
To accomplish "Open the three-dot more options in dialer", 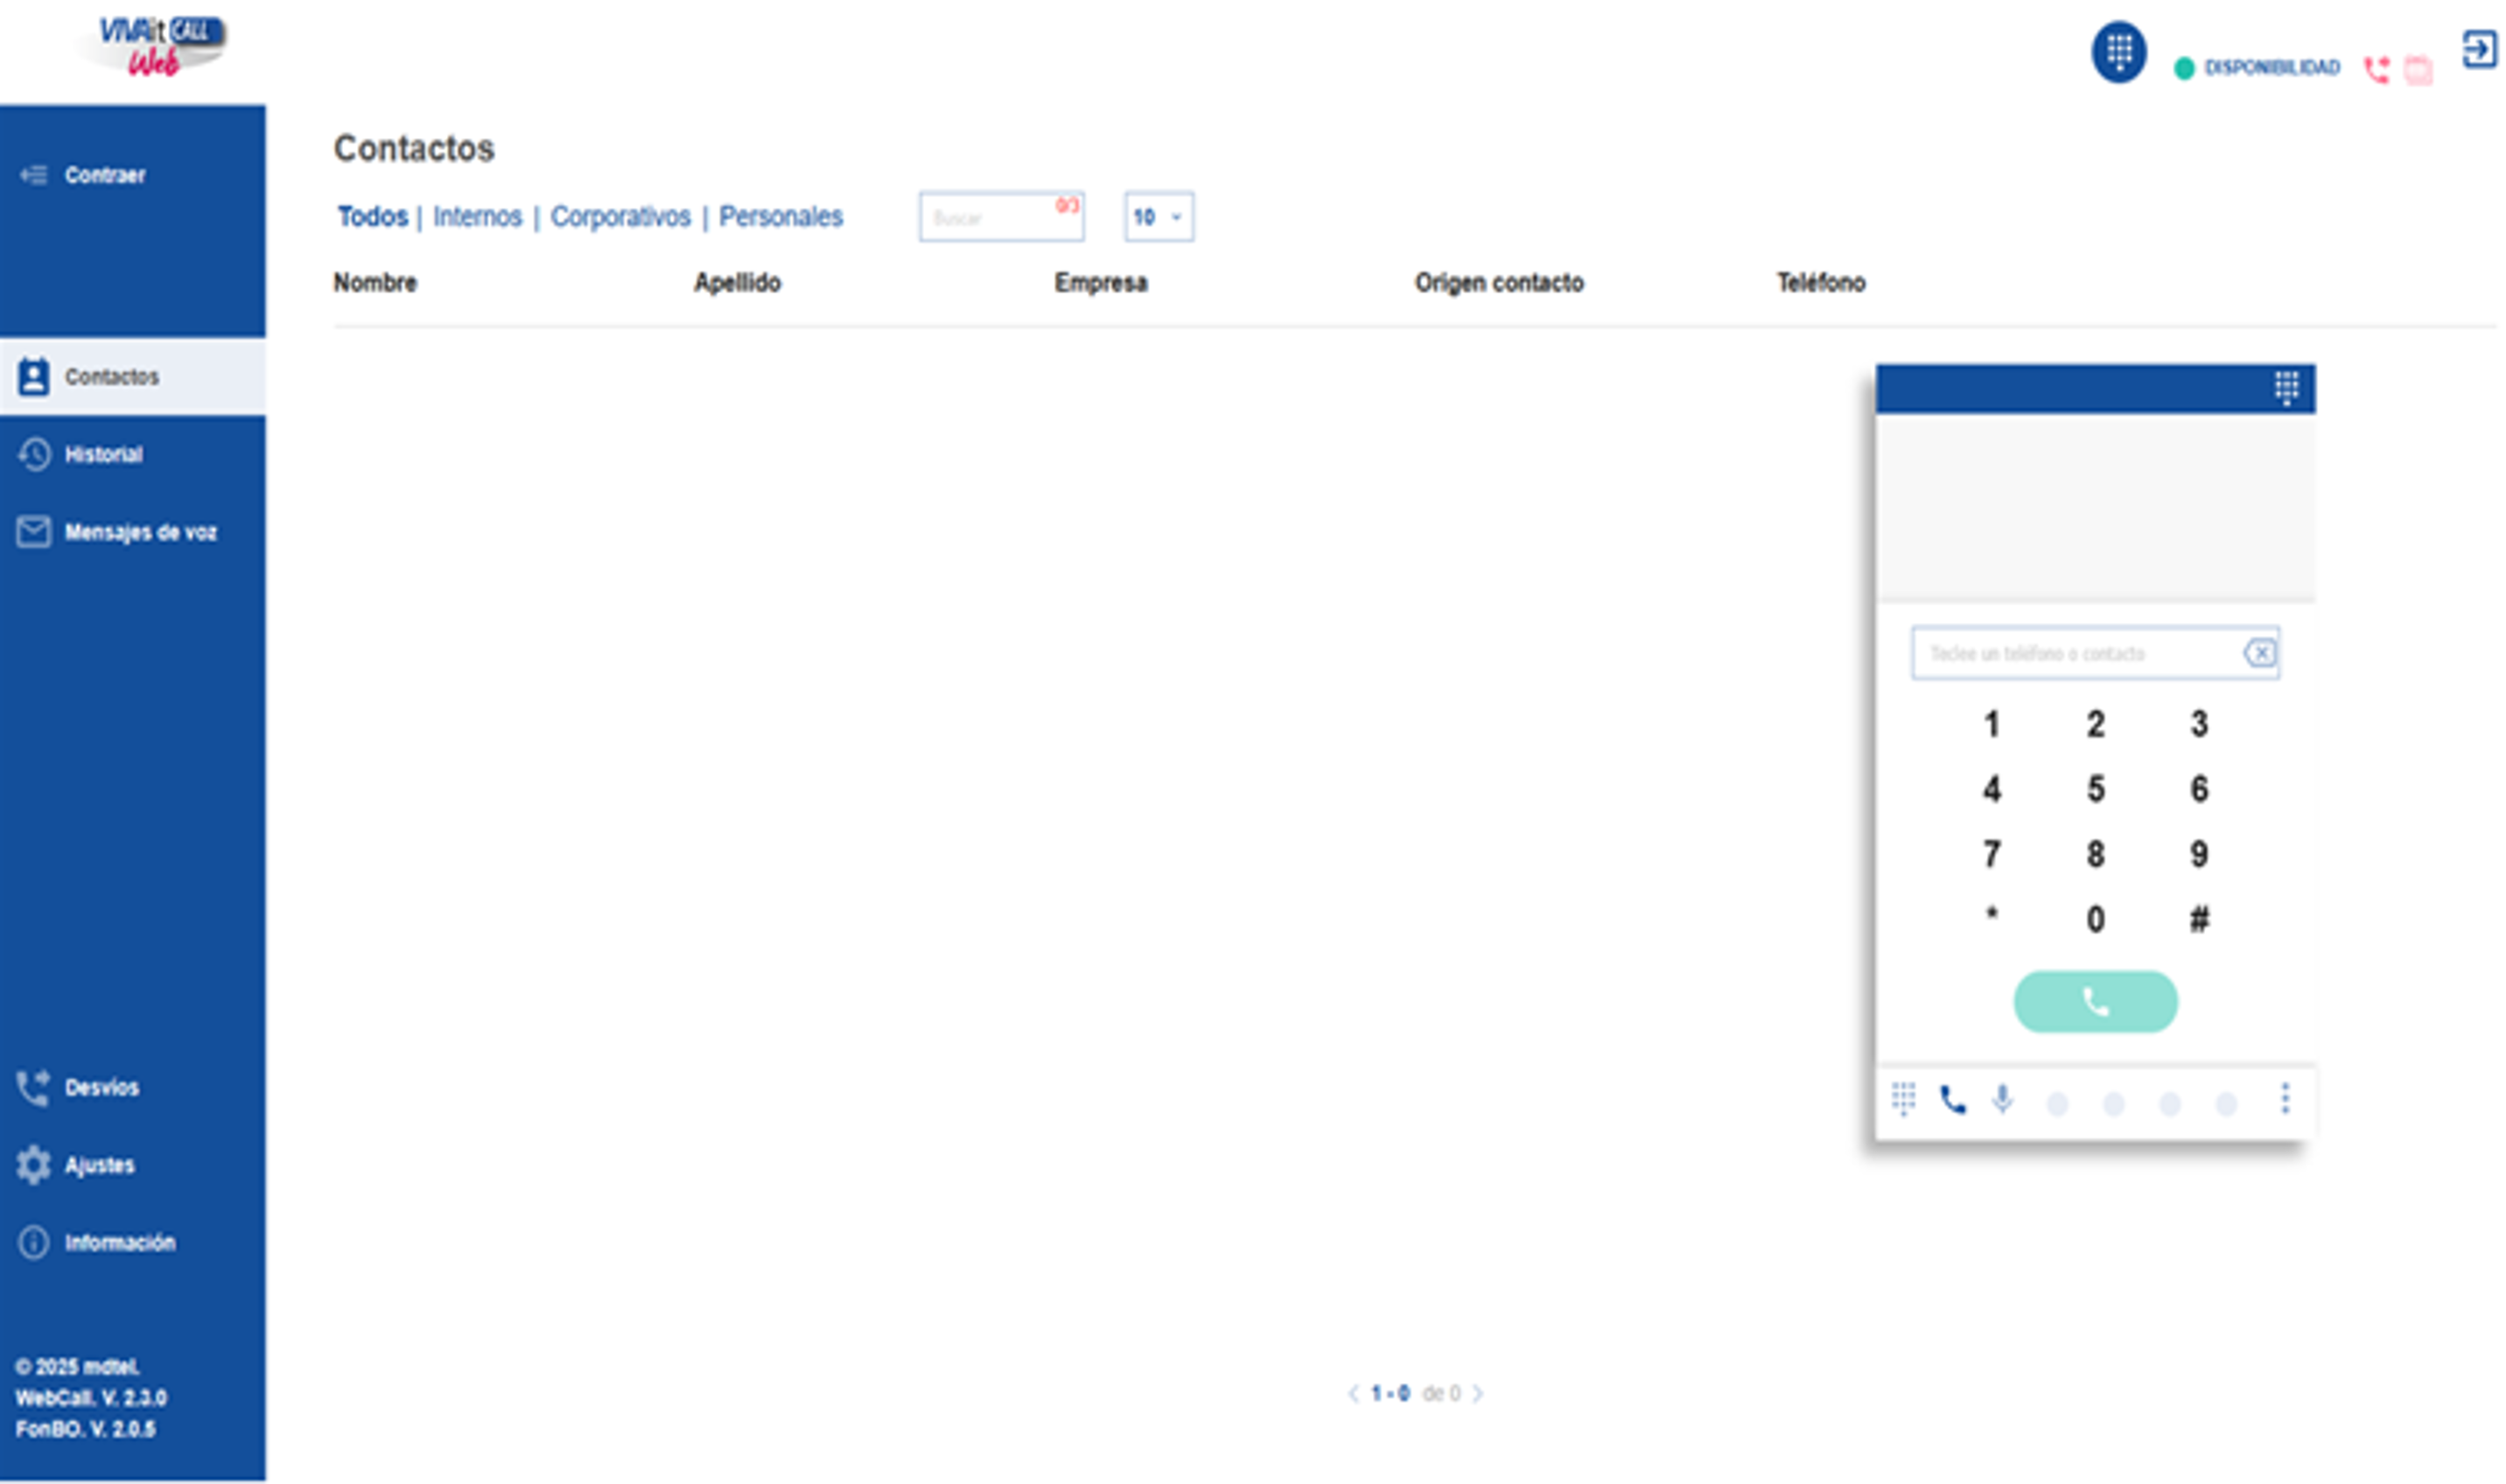I will (x=2284, y=1098).
